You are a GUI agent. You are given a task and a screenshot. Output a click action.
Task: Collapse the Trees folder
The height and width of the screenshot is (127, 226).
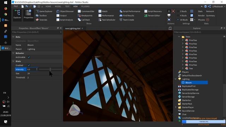click(179, 37)
